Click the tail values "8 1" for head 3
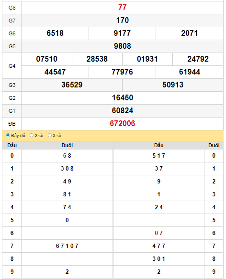This screenshot has width=226, height=279. (67, 194)
